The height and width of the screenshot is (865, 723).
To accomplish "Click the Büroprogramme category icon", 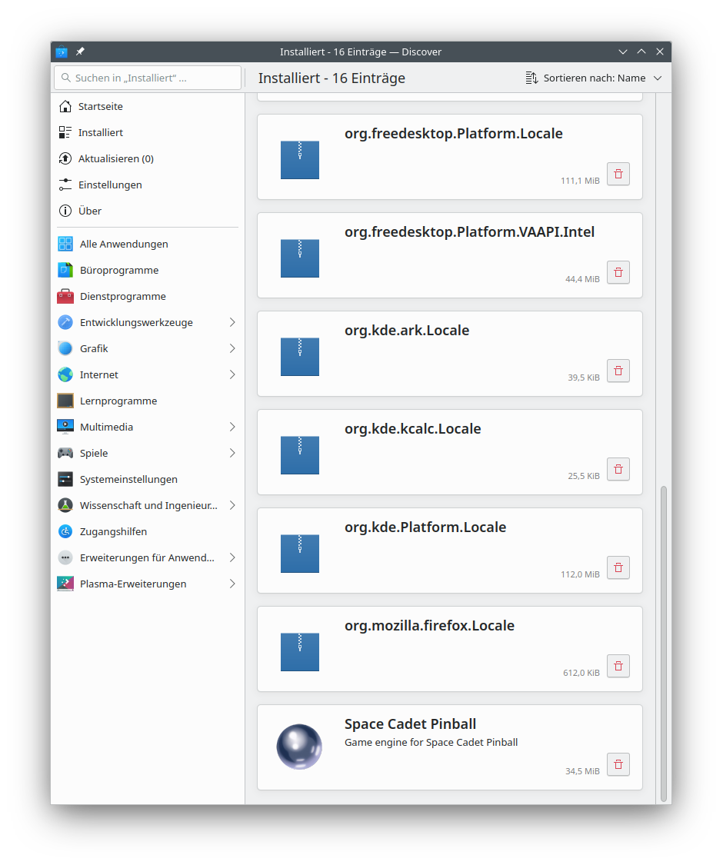I will pyautogui.click(x=65, y=270).
